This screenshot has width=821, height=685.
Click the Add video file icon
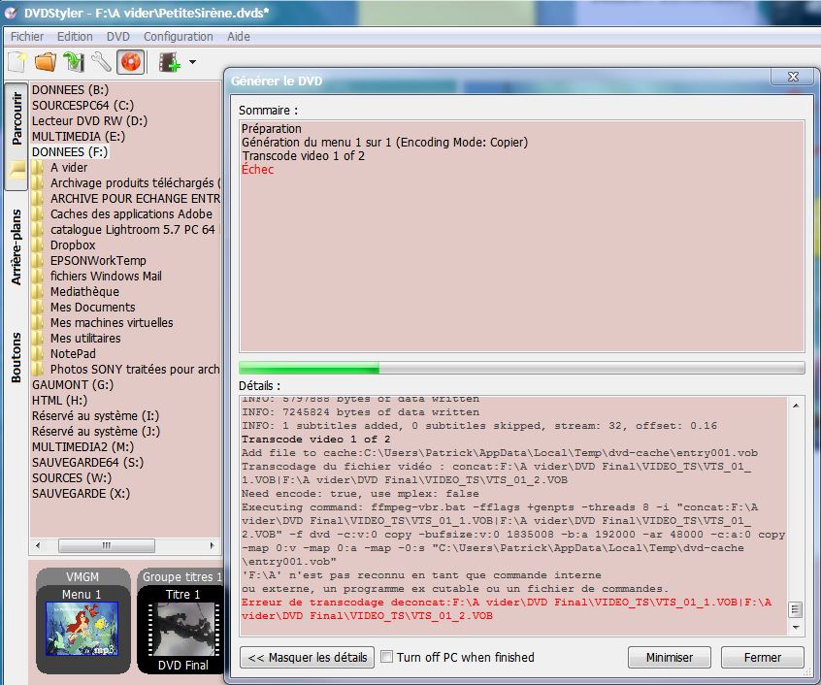170,62
